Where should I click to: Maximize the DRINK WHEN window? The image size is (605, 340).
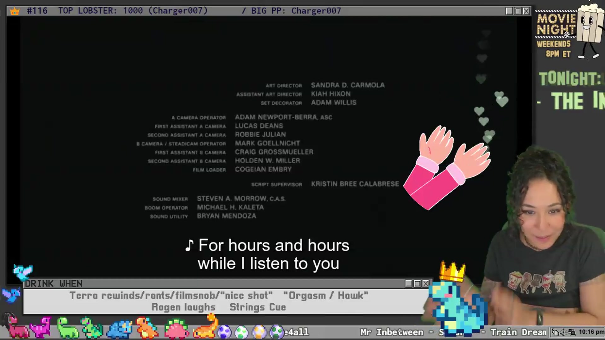(417, 283)
